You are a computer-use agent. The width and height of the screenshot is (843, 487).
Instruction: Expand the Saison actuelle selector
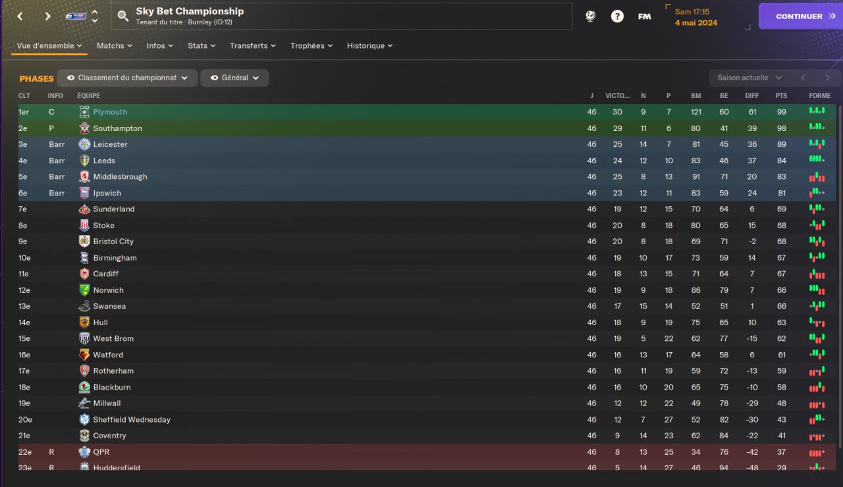pos(749,78)
